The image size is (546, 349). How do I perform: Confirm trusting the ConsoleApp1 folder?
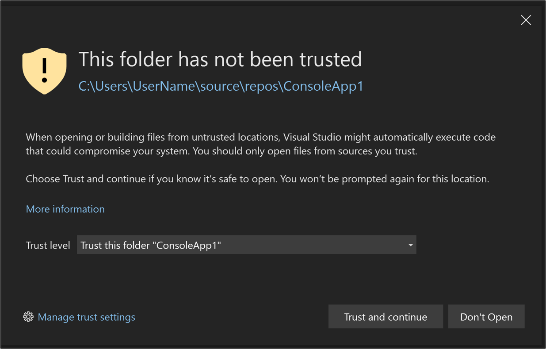click(x=385, y=317)
